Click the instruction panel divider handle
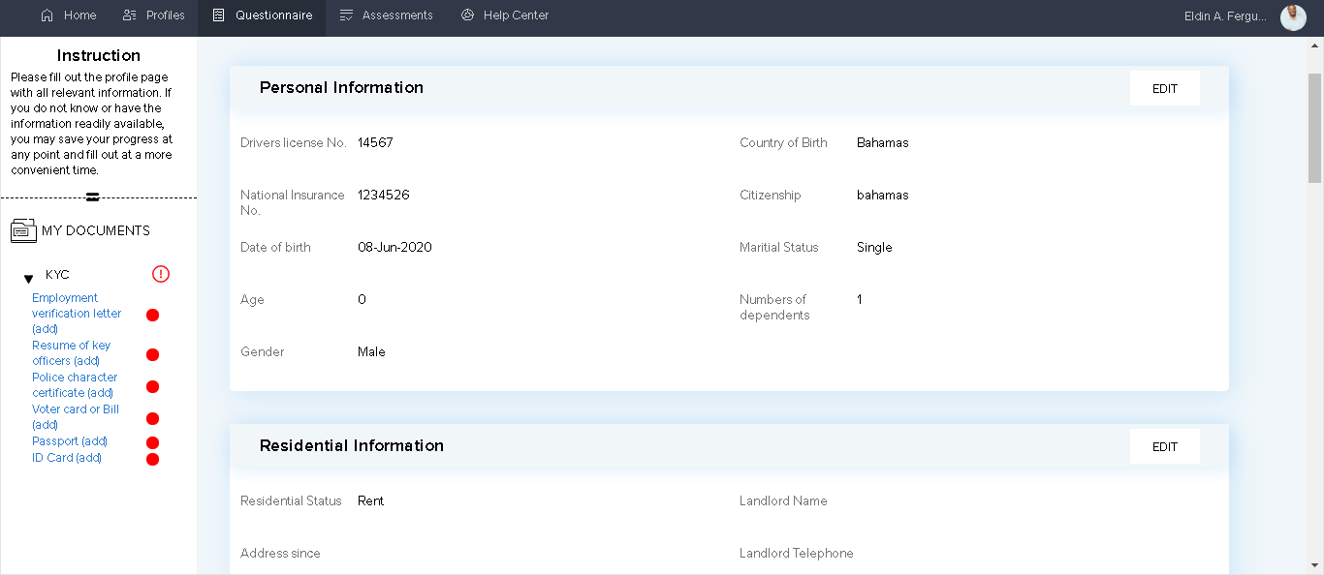 point(93,197)
